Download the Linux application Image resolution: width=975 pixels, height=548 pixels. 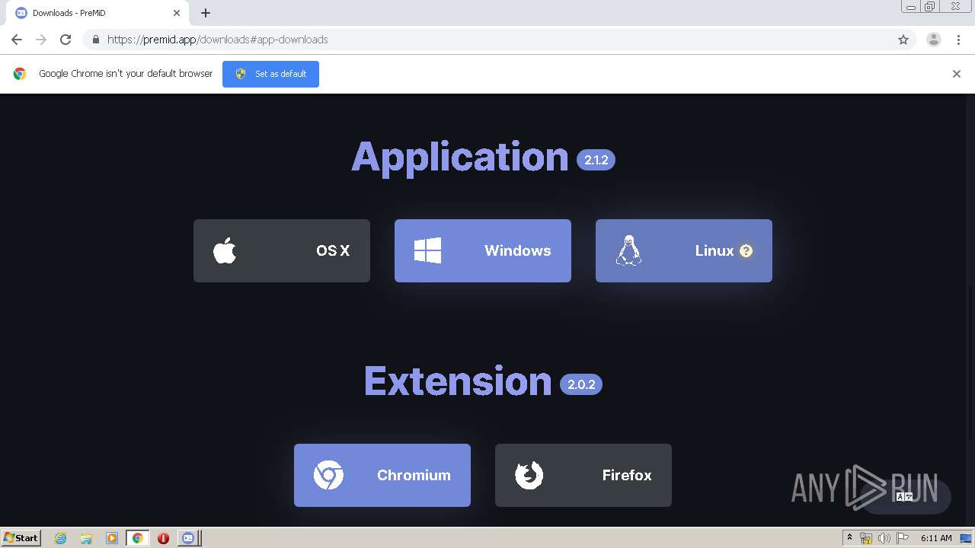click(684, 250)
